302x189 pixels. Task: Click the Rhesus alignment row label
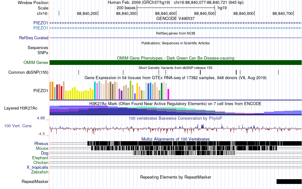41,143
